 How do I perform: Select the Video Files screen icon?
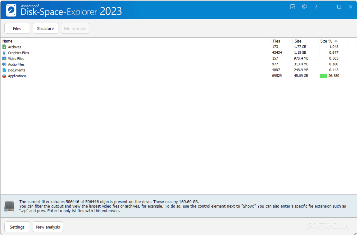(x=4, y=58)
